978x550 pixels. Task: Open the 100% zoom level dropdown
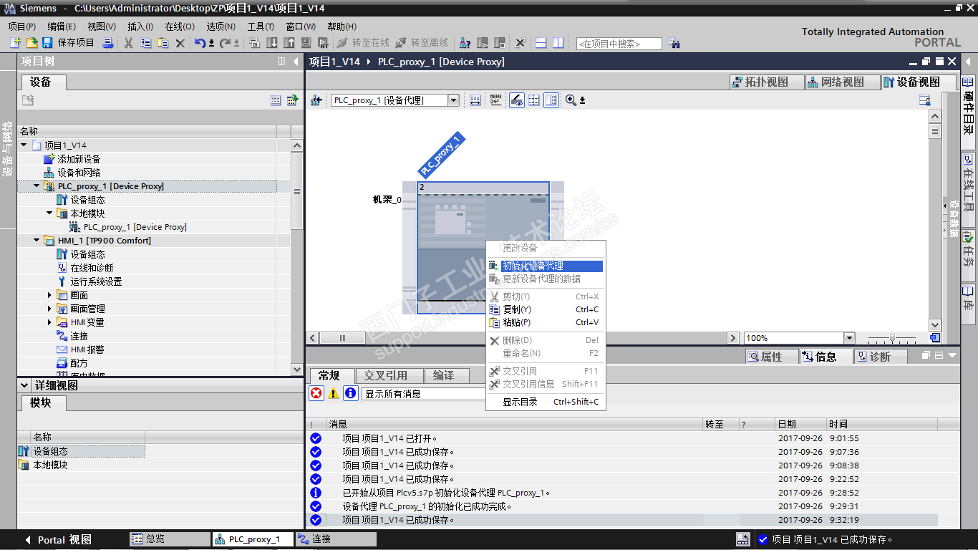point(849,338)
